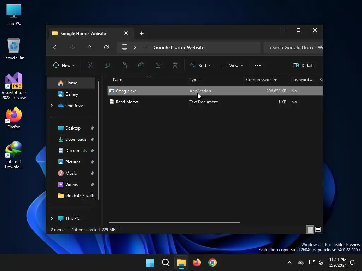
Task: Add a new Explorer tab
Action: (x=141, y=34)
